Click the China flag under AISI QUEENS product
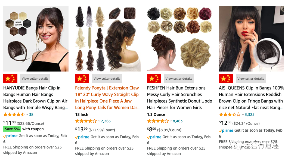The image size is (288, 158). (x=226, y=78)
